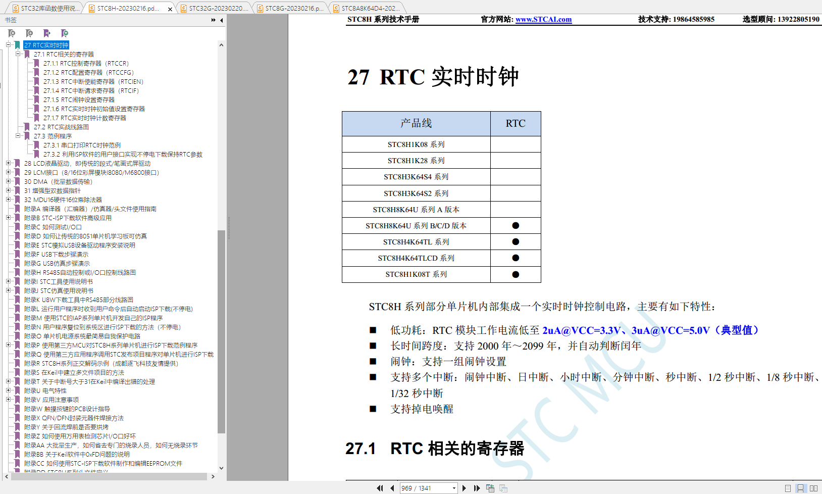Collapse the 27 RTC实时时钟 bookmark node

(x=8, y=45)
